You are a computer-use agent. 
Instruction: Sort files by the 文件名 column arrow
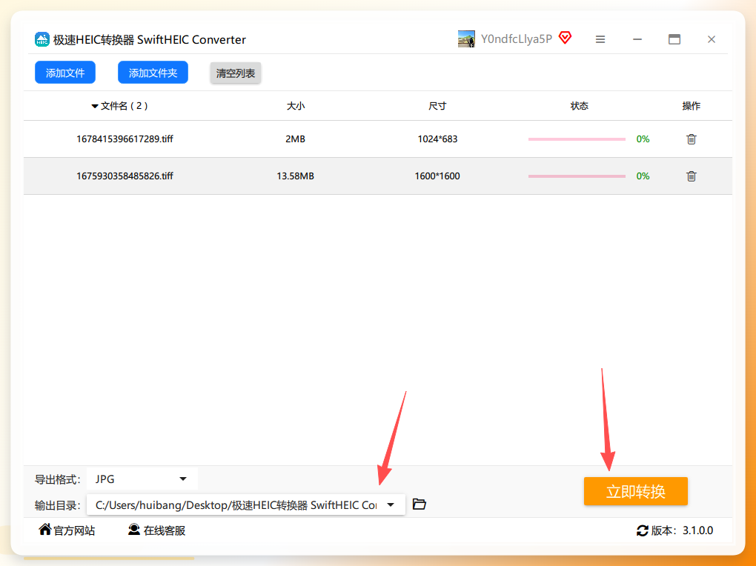(95, 106)
